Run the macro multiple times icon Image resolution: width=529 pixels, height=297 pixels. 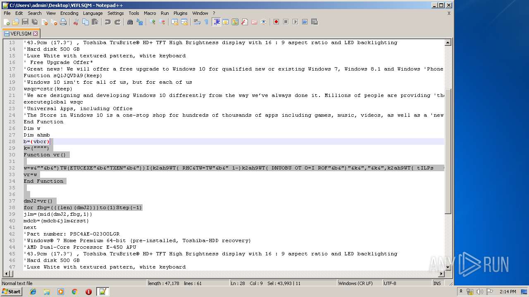305,22
